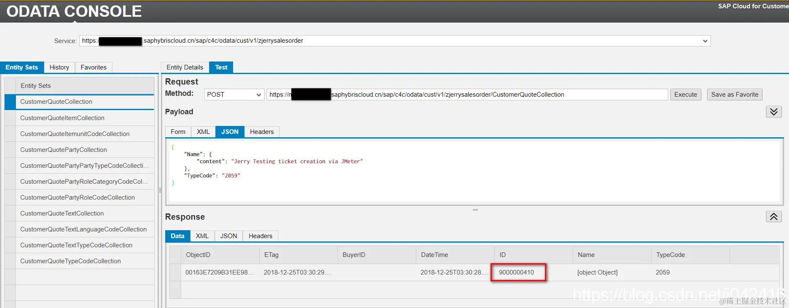Click the ETag cell 2018-12-25T03:30:29
The height and width of the screenshot is (308, 789).
tap(298, 272)
